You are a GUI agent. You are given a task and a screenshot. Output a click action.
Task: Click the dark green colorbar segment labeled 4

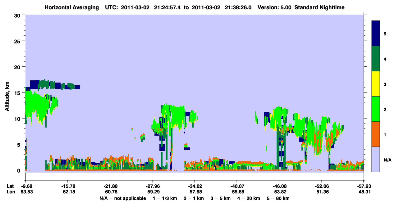pos(376,59)
